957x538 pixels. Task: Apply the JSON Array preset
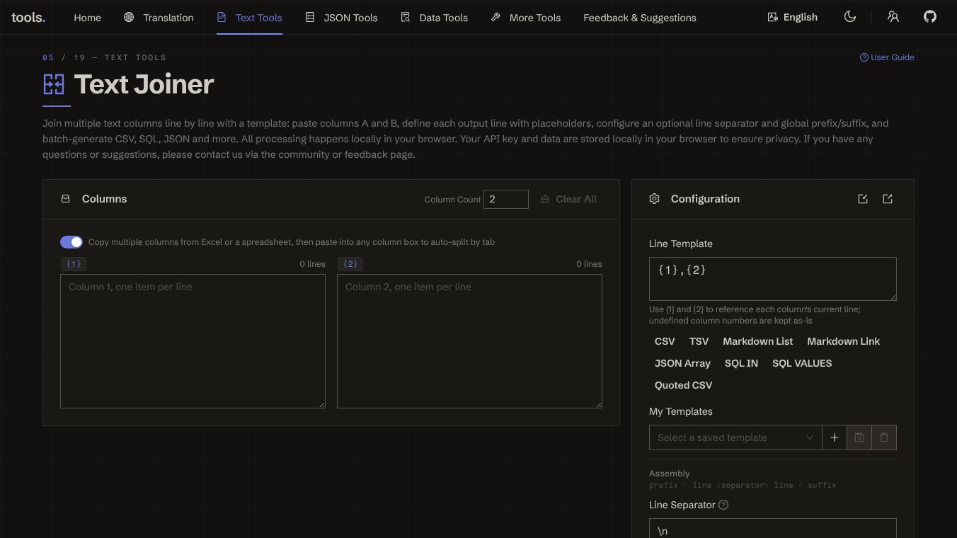[682, 363]
